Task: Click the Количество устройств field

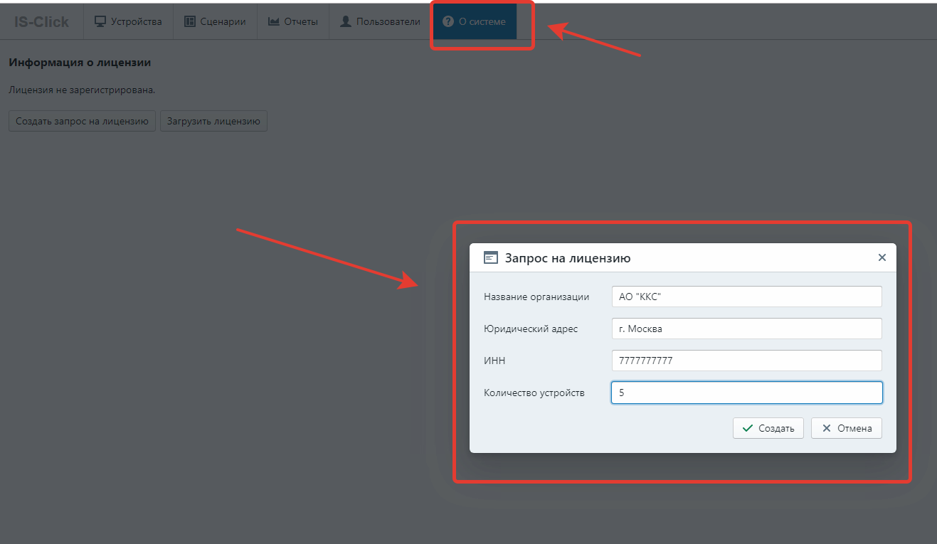Action: [746, 393]
